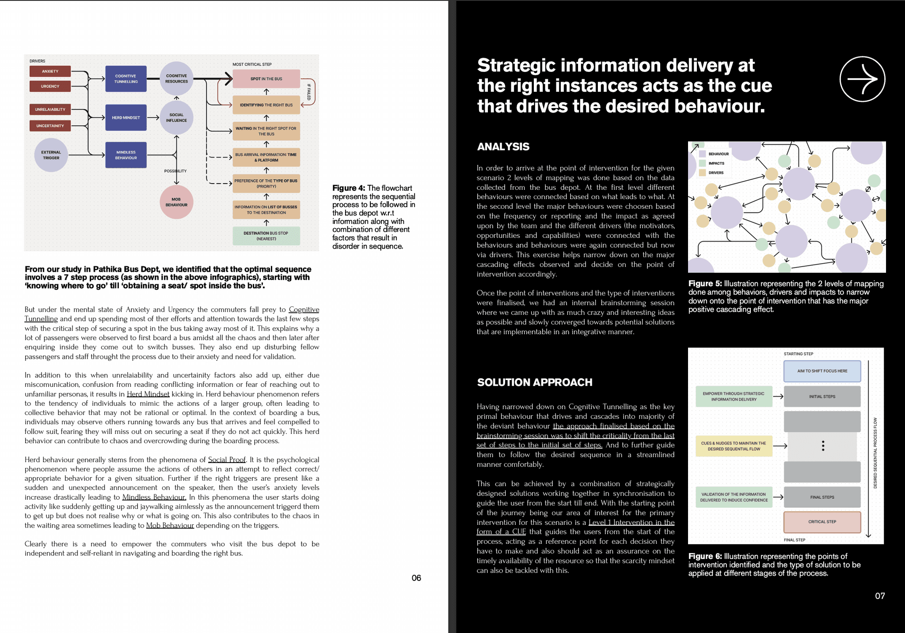This screenshot has height=633, width=905.
Task: Click the green IMPACTS legend swatch
Action: (702, 163)
